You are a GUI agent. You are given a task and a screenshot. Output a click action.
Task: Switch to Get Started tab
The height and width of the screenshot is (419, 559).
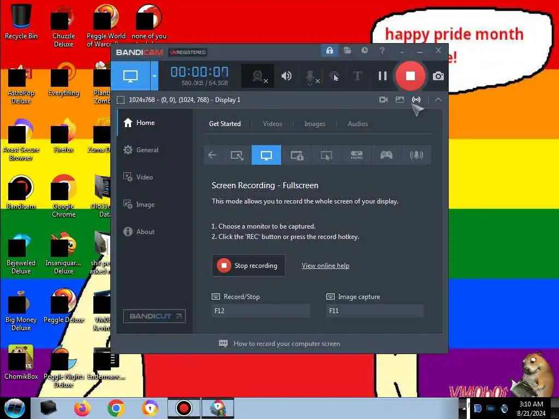pyautogui.click(x=224, y=124)
